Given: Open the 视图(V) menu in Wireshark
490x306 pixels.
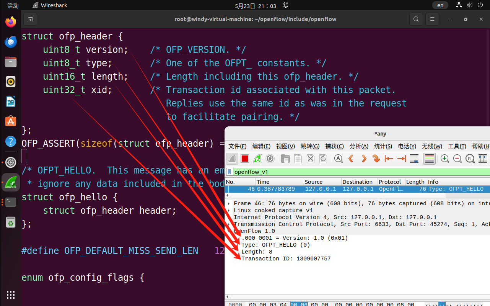Looking at the screenshot, I should click(285, 146).
